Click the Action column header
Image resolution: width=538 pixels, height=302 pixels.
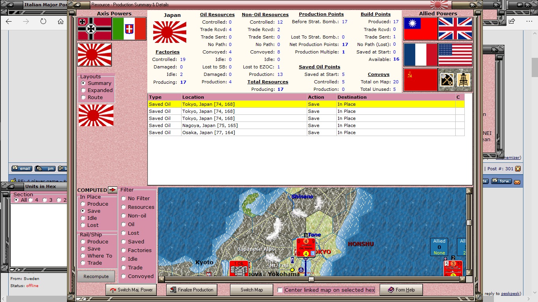click(321, 97)
